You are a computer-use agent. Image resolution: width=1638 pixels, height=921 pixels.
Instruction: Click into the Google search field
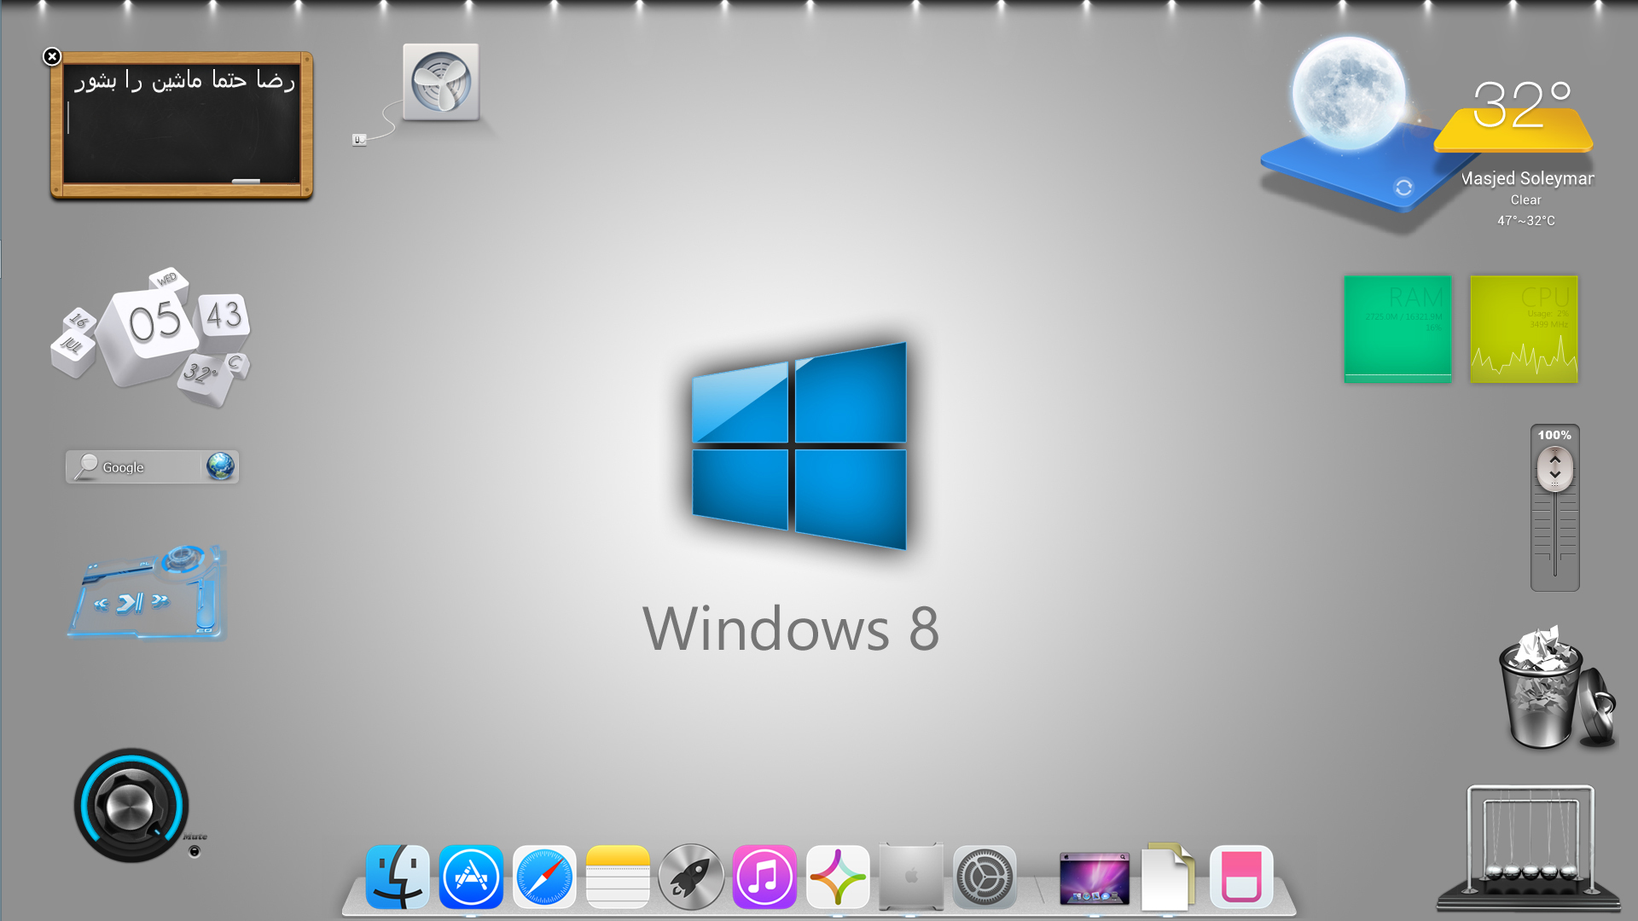150,467
